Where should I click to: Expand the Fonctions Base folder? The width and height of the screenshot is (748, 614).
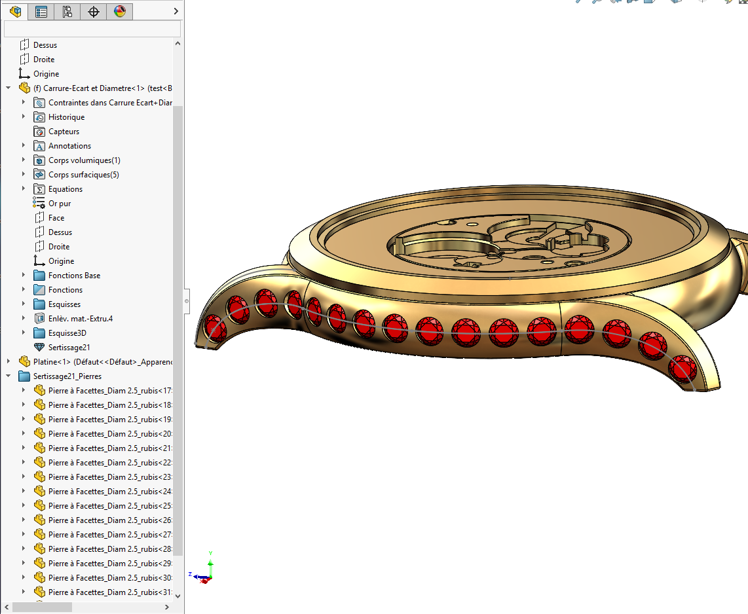(x=24, y=276)
